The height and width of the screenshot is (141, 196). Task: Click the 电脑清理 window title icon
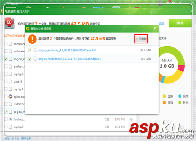coord(2,11)
